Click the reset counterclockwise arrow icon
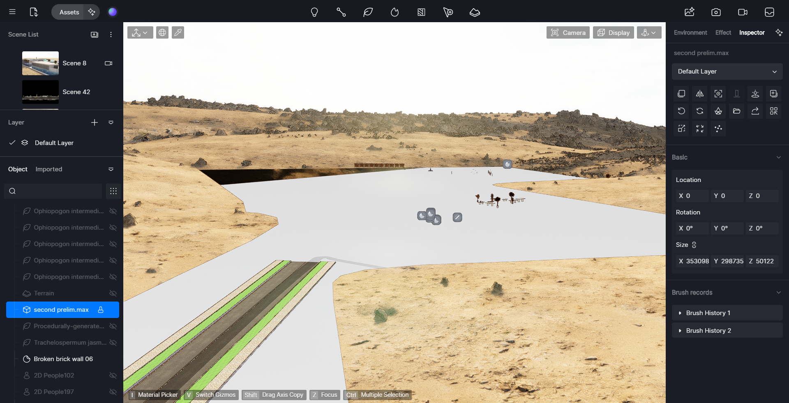Image resolution: width=789 pixels, height=403 pixels. 681,111
